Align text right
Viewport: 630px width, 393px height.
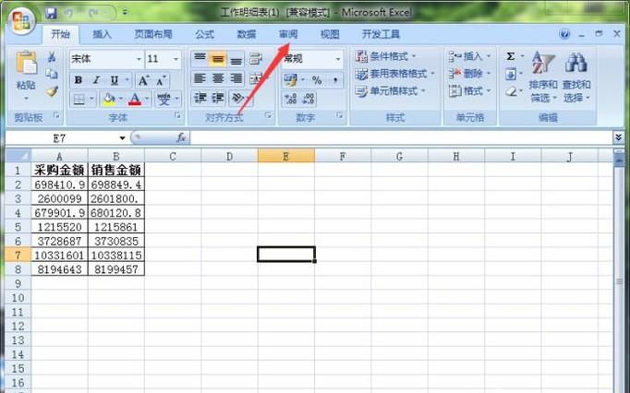236,78
